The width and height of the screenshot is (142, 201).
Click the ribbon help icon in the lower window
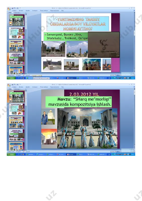coord(134,87)
